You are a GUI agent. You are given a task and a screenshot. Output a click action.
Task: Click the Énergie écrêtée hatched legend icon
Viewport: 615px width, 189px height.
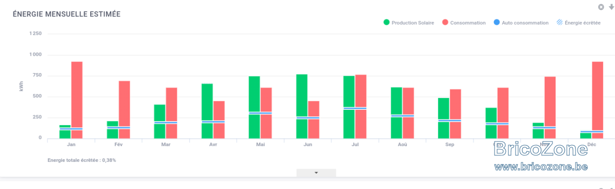coord(560,22)
